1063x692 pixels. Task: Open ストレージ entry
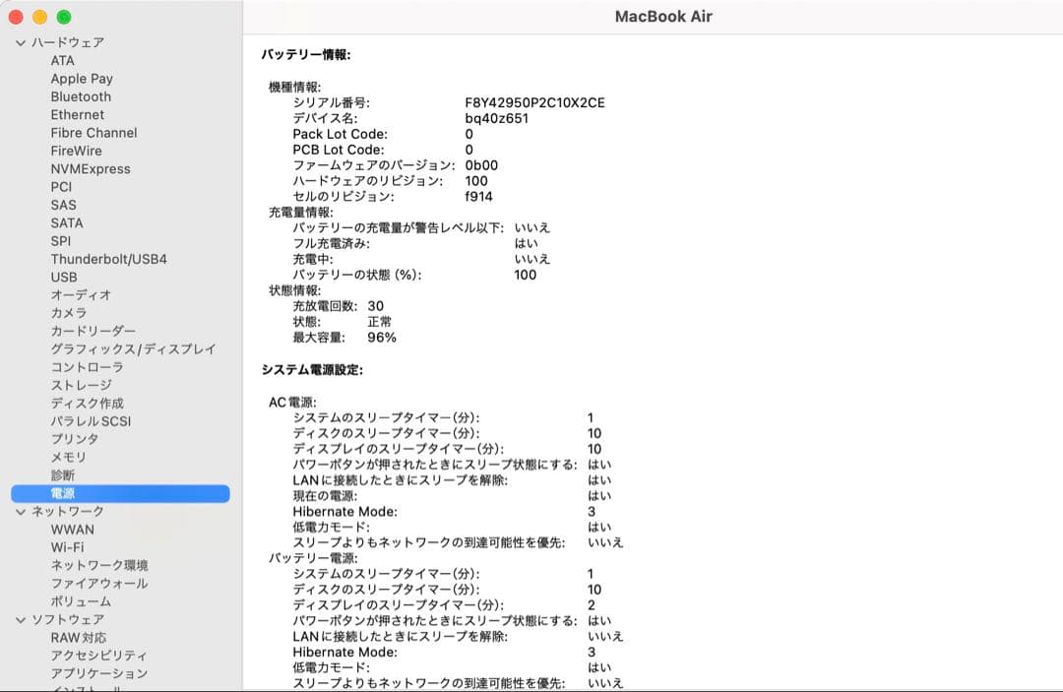click(x=81, y=385)
